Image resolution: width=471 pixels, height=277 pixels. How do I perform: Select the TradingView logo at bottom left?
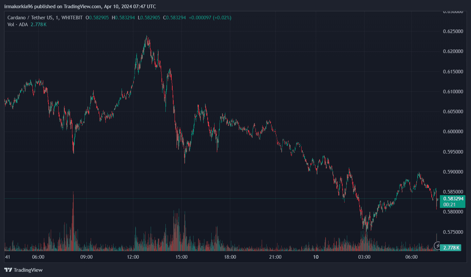pos(23,270)
